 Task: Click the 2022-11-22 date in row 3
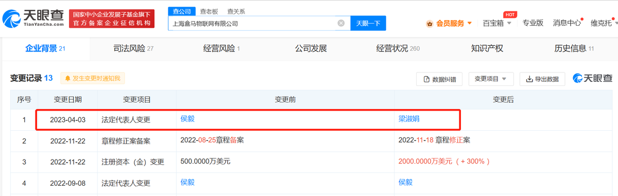pos(67,162)
